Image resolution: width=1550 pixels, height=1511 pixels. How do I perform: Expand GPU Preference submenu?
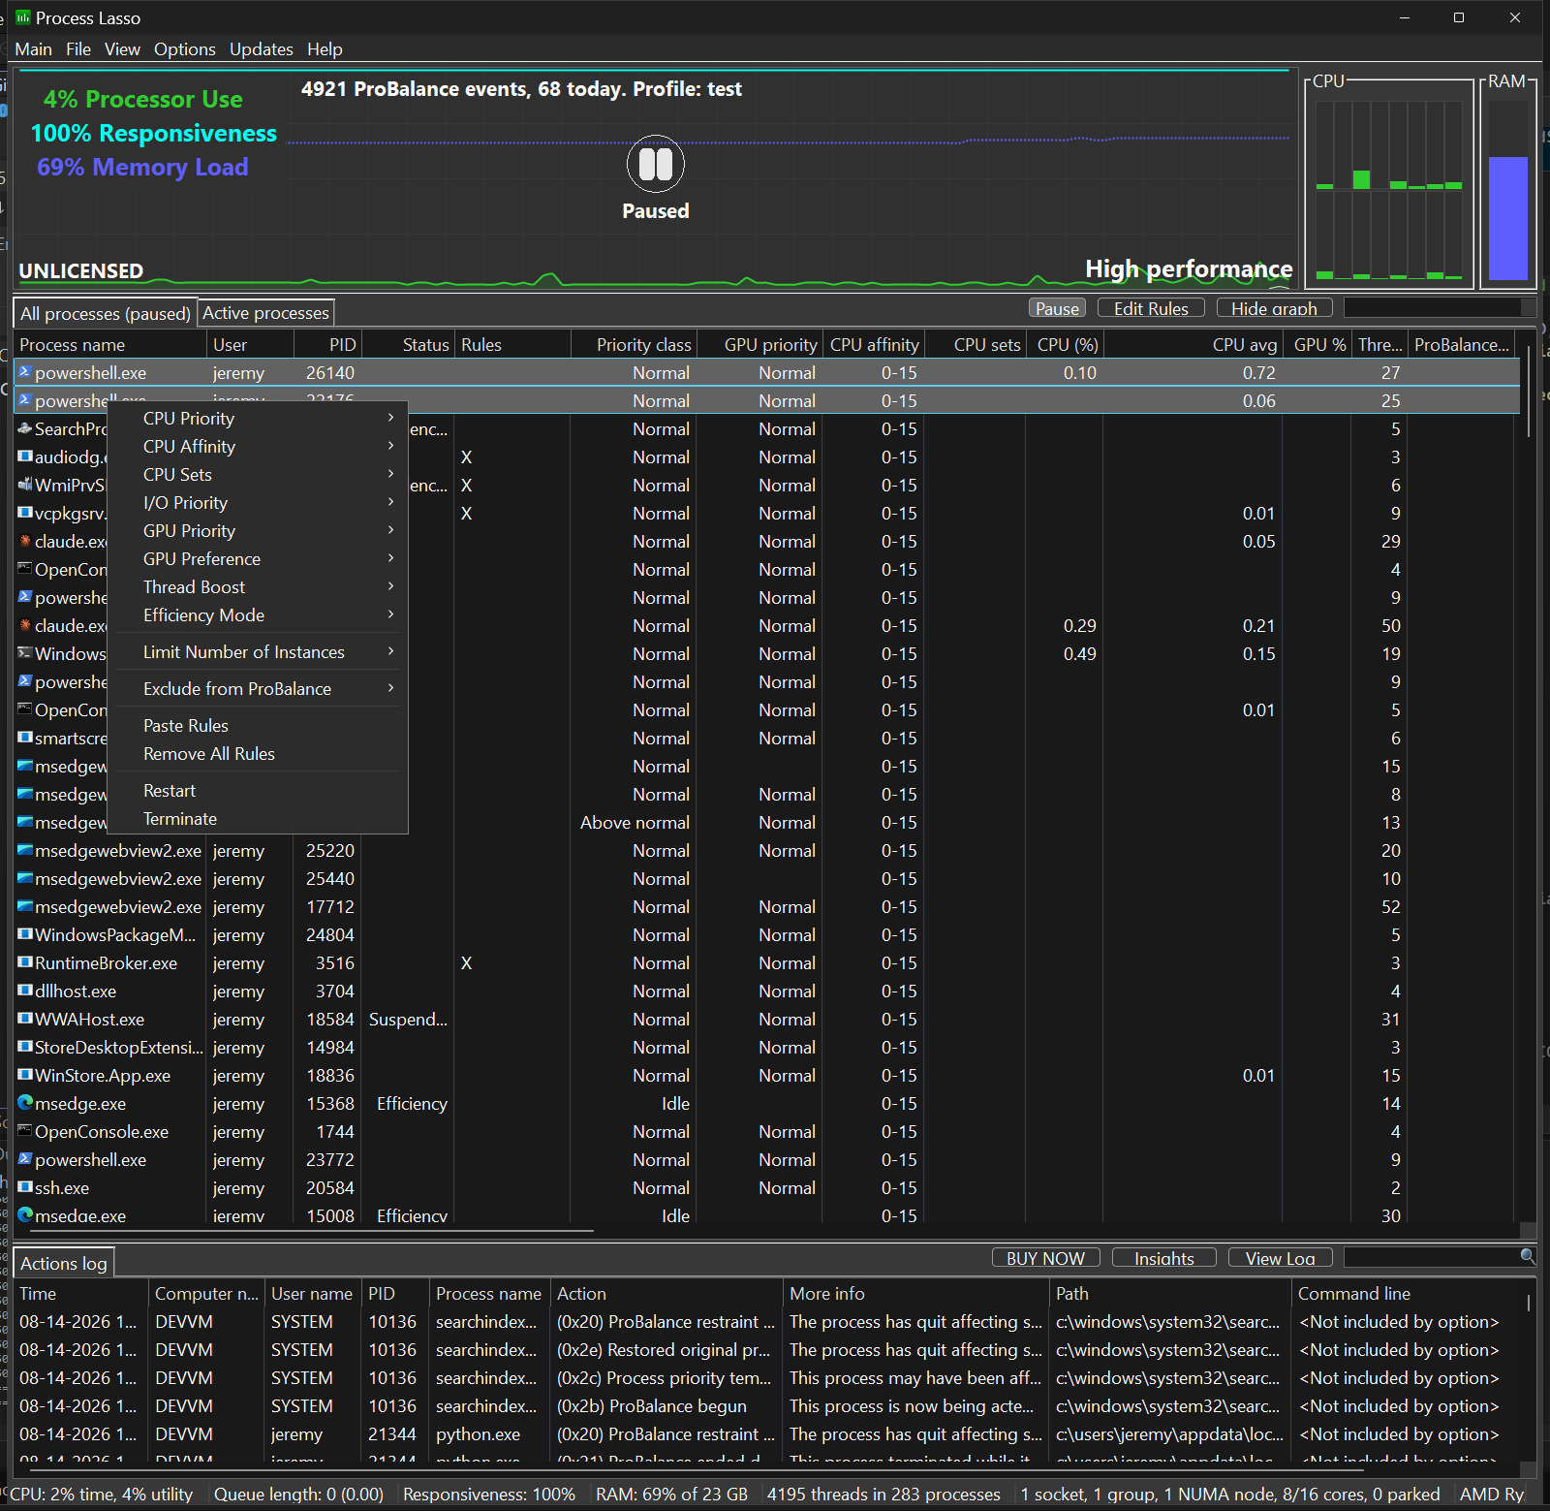pos(258,558)
